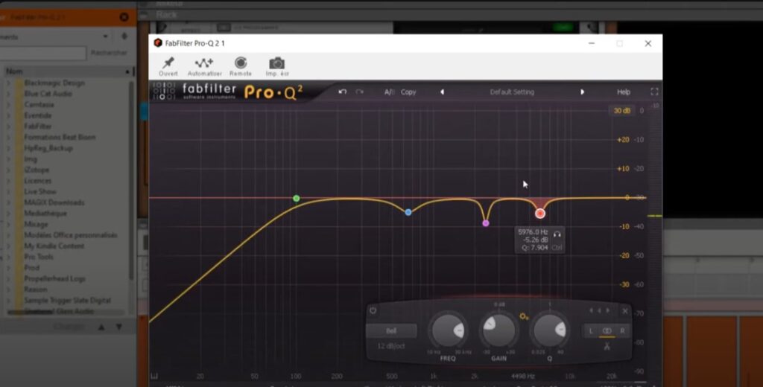763x387 pixels.
Task: Click the Rechercher search button
Action: pyautogui.click(x=109, y=53)
